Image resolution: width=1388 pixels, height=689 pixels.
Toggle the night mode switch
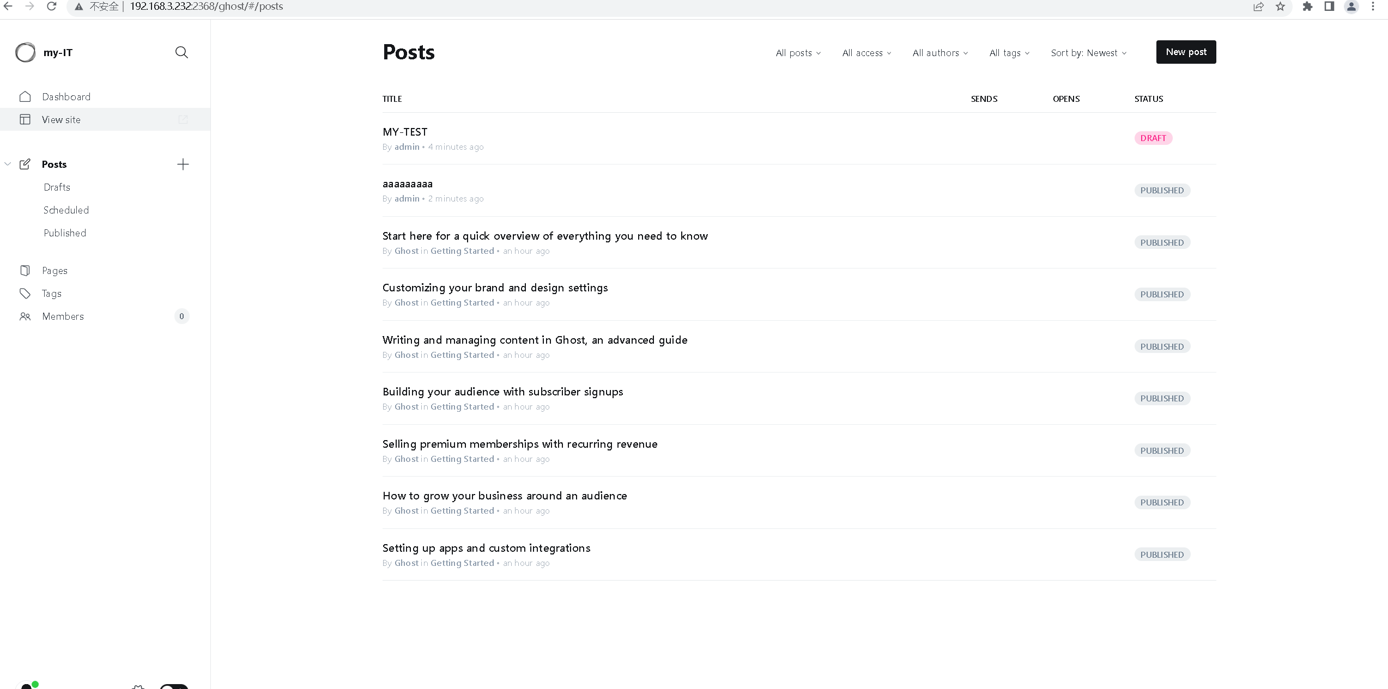[174, 686]
